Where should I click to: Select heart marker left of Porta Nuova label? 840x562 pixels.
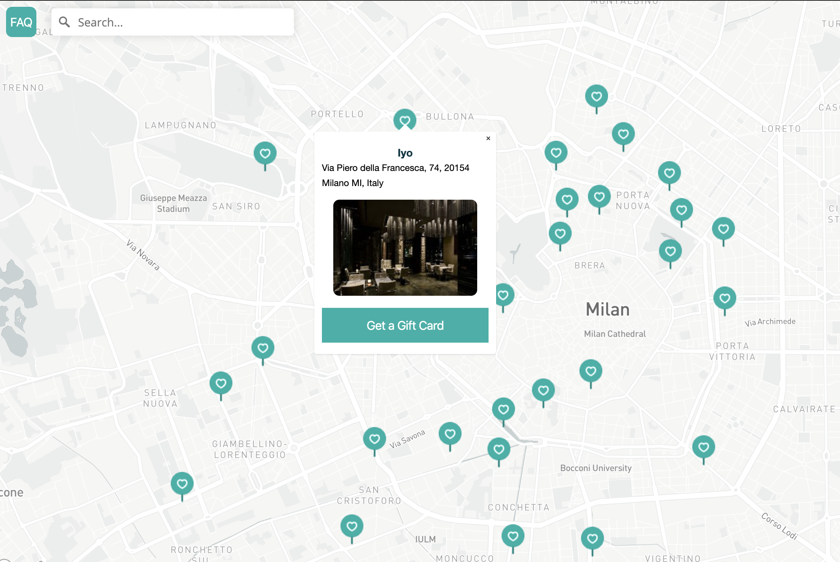tap(599, 197)
